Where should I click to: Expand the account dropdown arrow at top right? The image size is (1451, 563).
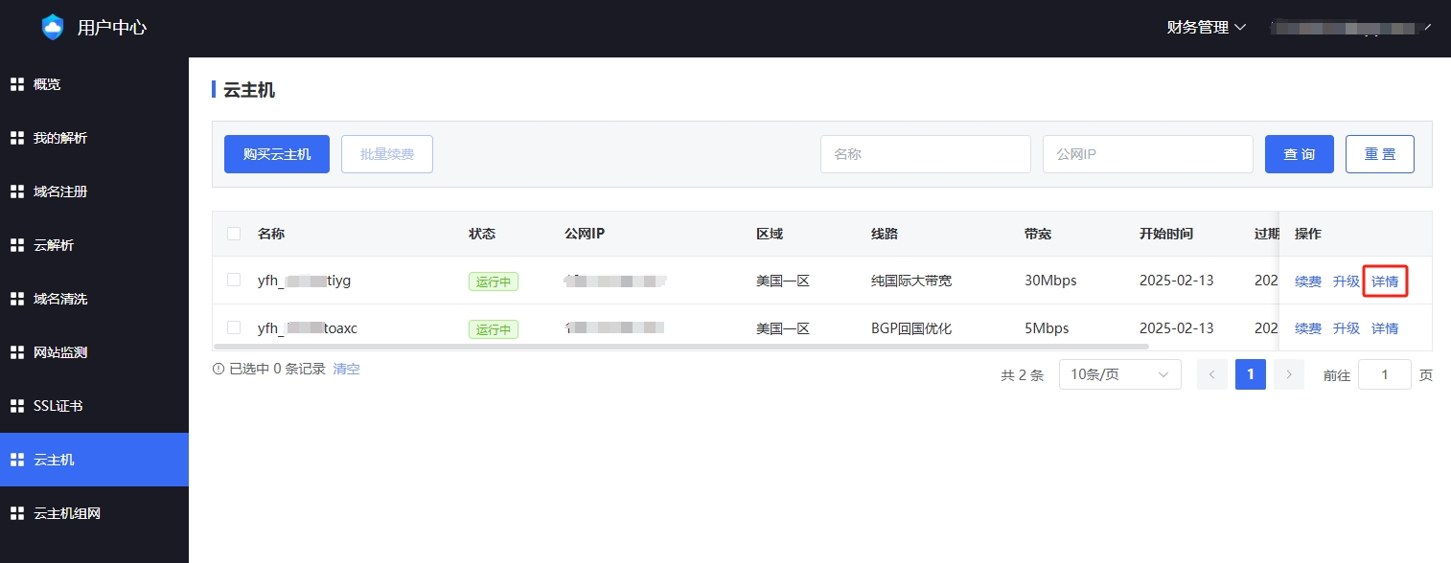pyautogui.click(x=1427, y=27)
